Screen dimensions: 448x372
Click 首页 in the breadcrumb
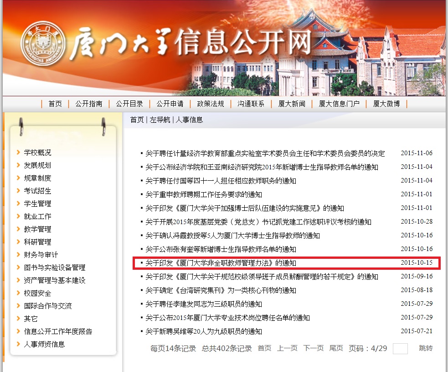click(x=137, y=120)
